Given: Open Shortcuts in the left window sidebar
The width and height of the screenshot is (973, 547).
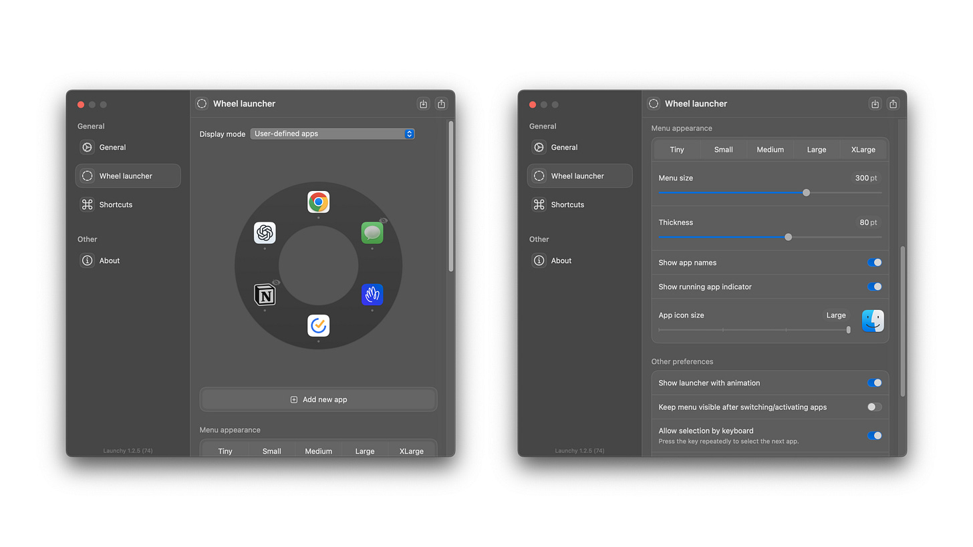Looking at the screenshot, I should pyautogui.click(x=128, y=204).
